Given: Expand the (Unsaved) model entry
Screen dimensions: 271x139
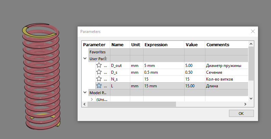Looking at the screenshot, I should (x=92, y=99).
